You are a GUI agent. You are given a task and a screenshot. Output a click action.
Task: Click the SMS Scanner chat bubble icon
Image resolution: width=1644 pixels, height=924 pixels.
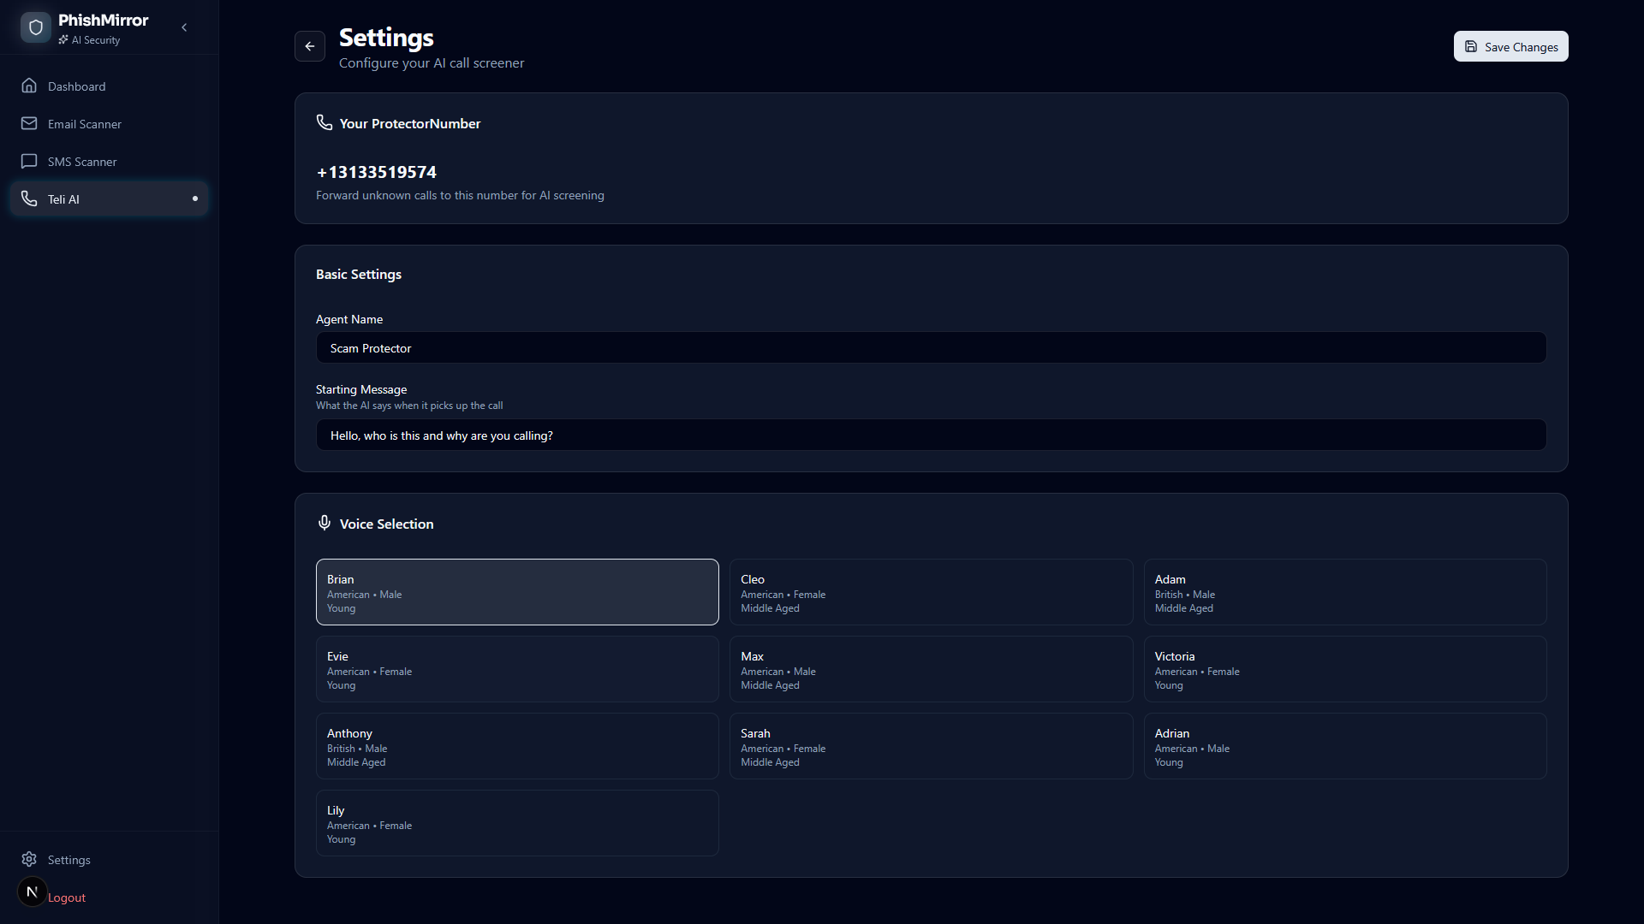pos(29,161)
